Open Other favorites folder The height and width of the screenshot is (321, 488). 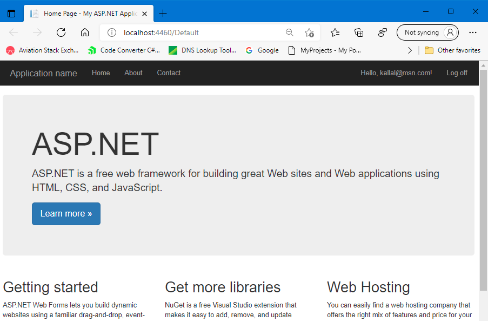coord(452,50)
